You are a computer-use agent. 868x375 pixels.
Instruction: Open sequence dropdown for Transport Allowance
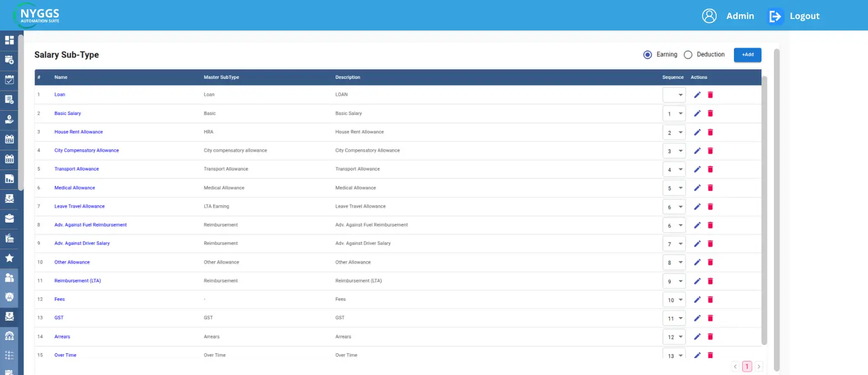click(x=674, y=169)
